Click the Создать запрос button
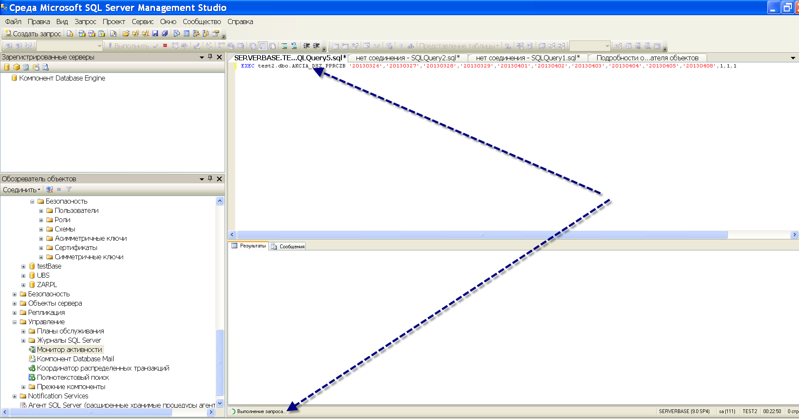799x419 pixels. click(x=33, y=34)
